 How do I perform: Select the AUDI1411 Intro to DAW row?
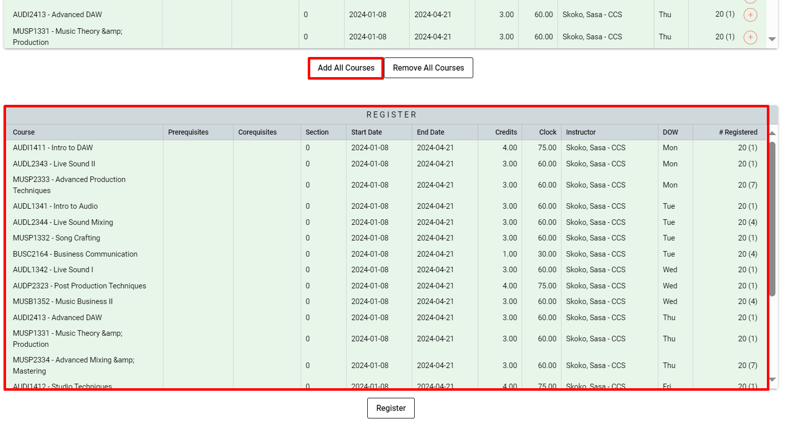[x=53, y=148]
